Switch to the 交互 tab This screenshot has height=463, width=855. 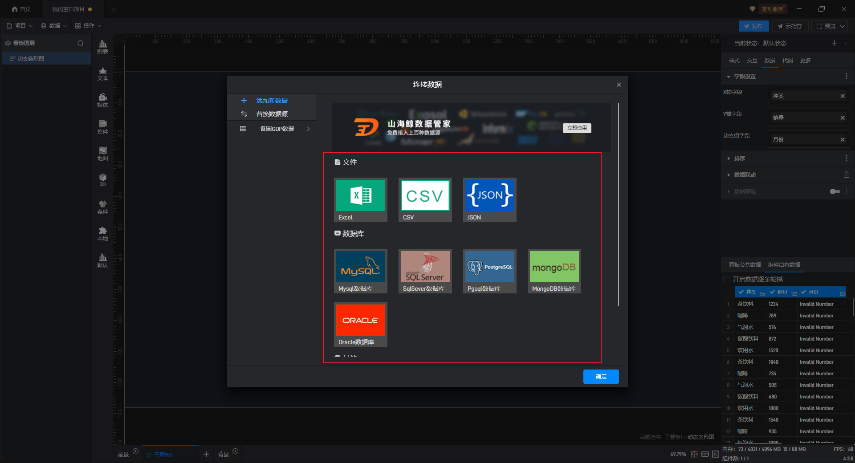[x=752, y=61]
